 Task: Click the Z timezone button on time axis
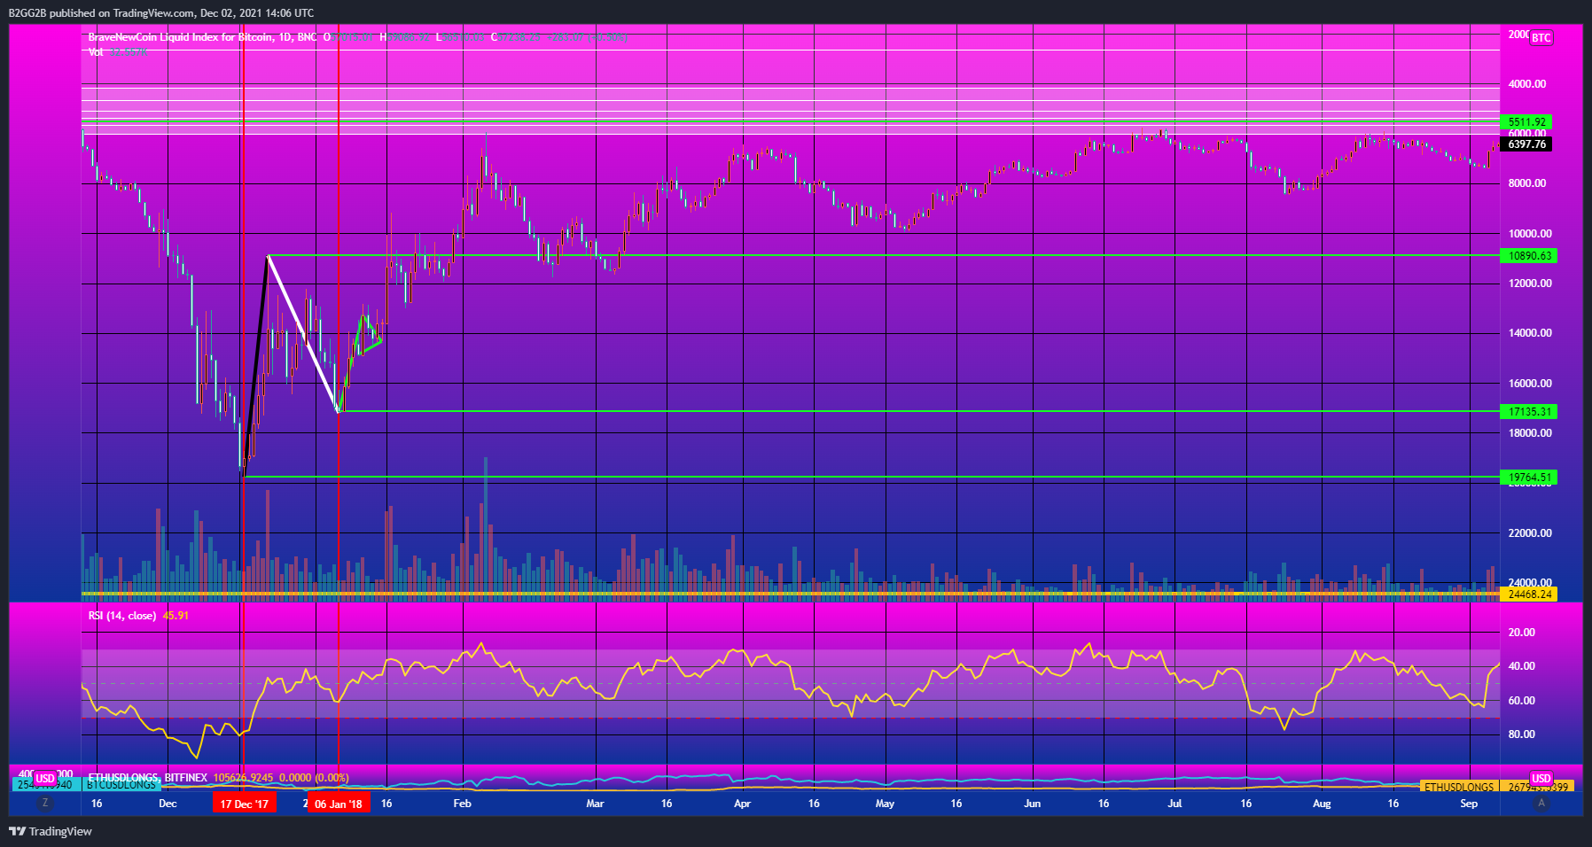pyautogui.click(x=44, y=803)
